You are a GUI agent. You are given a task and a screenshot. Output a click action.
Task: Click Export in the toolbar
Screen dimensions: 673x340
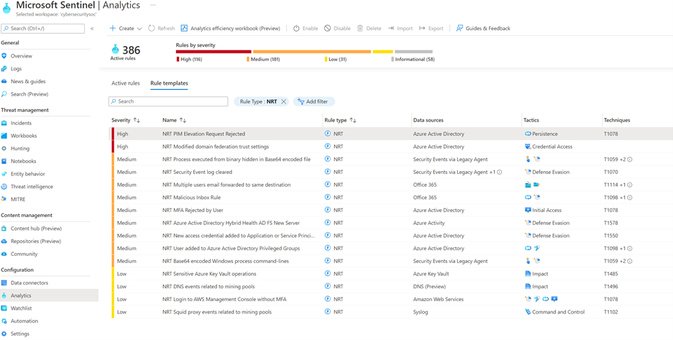click(431, 28)
